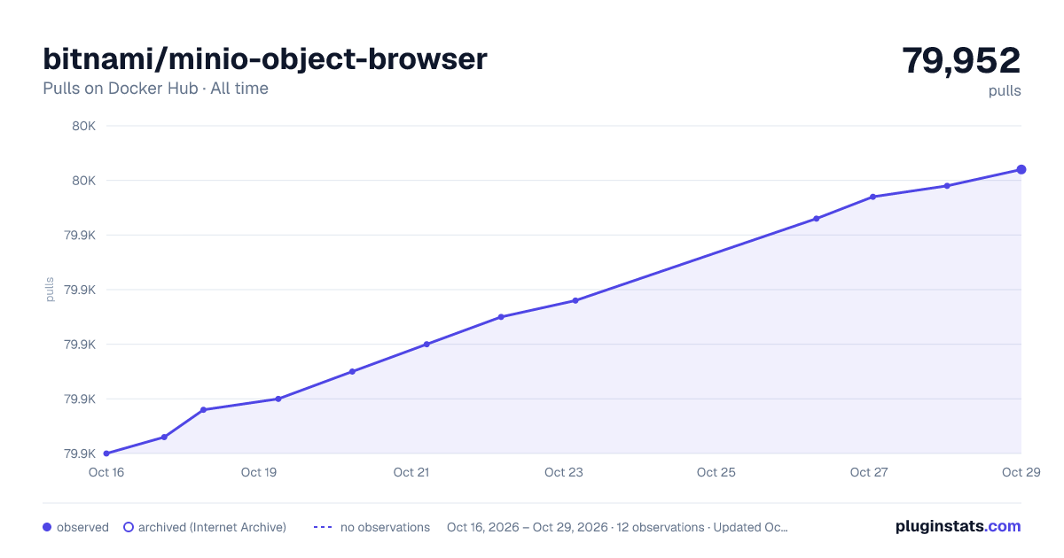
Task: Click the vertical 'pulls' y-axis title
Action: [x=50, y=290]
